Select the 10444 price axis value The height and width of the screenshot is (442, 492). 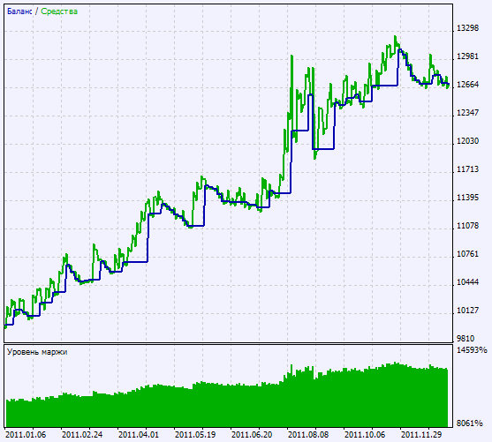pyautogui.click(x=467, y=282)
